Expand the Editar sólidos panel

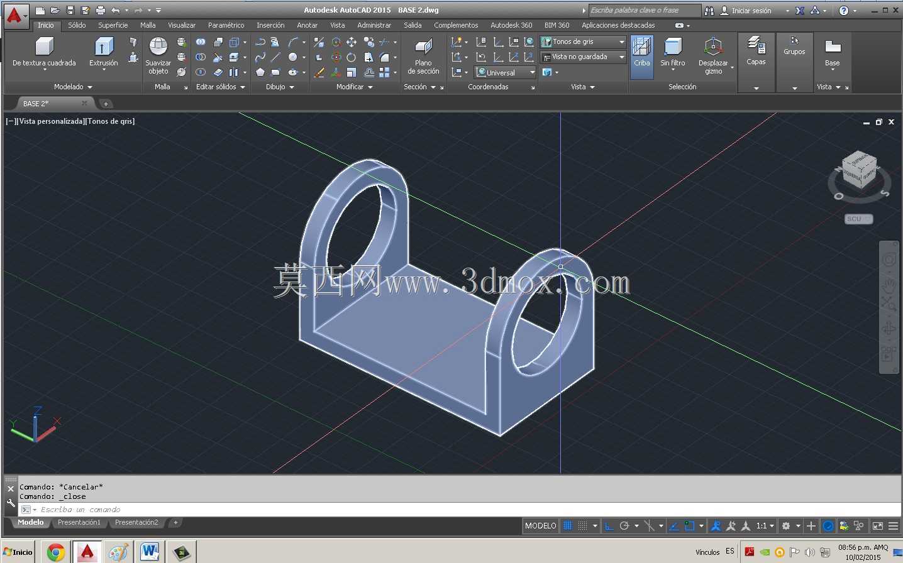[x=220, y=87]
